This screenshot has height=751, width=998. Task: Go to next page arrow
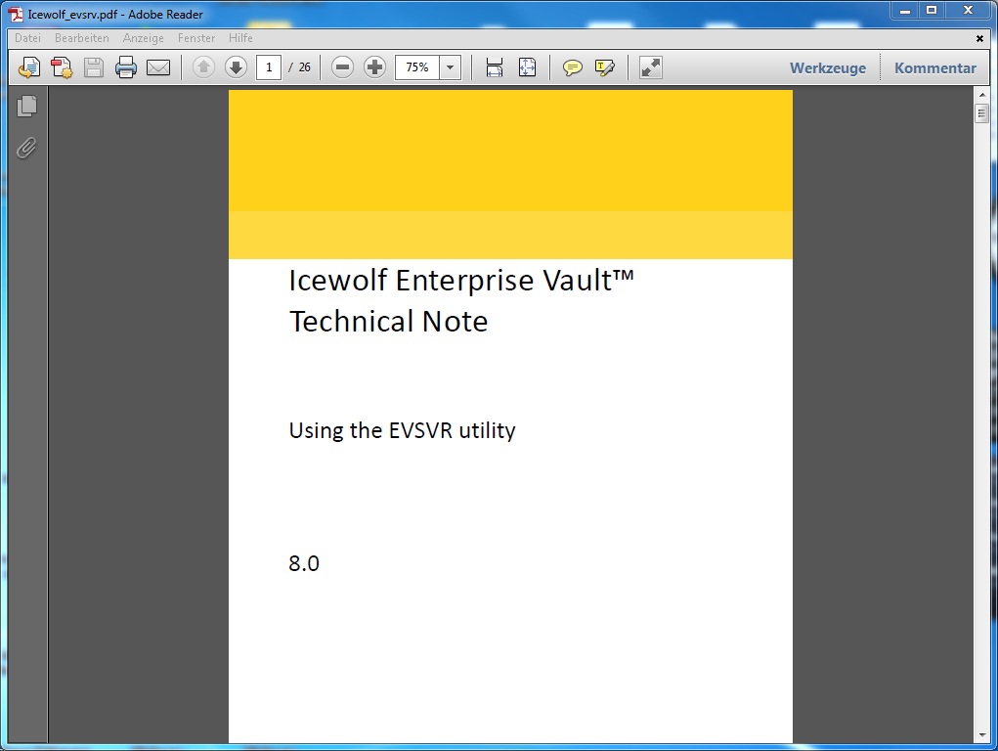237,66
